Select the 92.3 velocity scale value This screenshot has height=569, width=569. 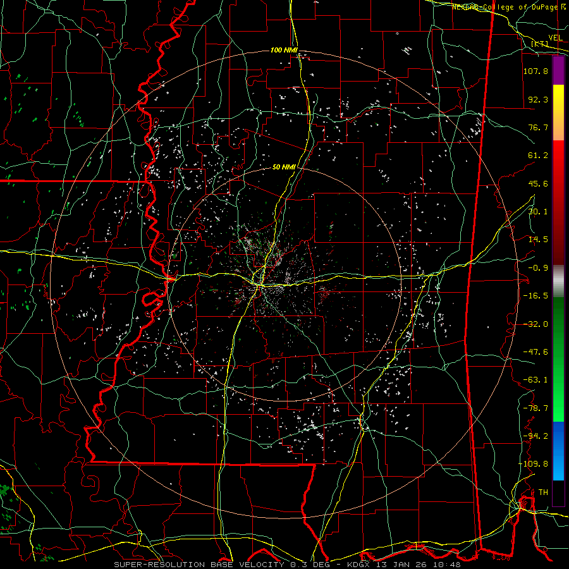[x=539, y=99]
